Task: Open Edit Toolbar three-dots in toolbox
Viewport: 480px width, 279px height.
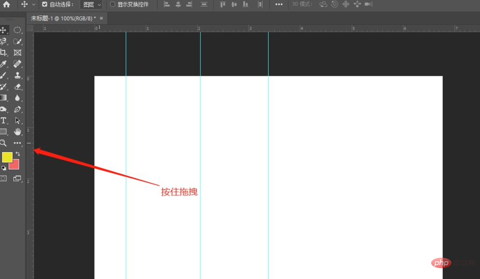Action: pos(17,143)
